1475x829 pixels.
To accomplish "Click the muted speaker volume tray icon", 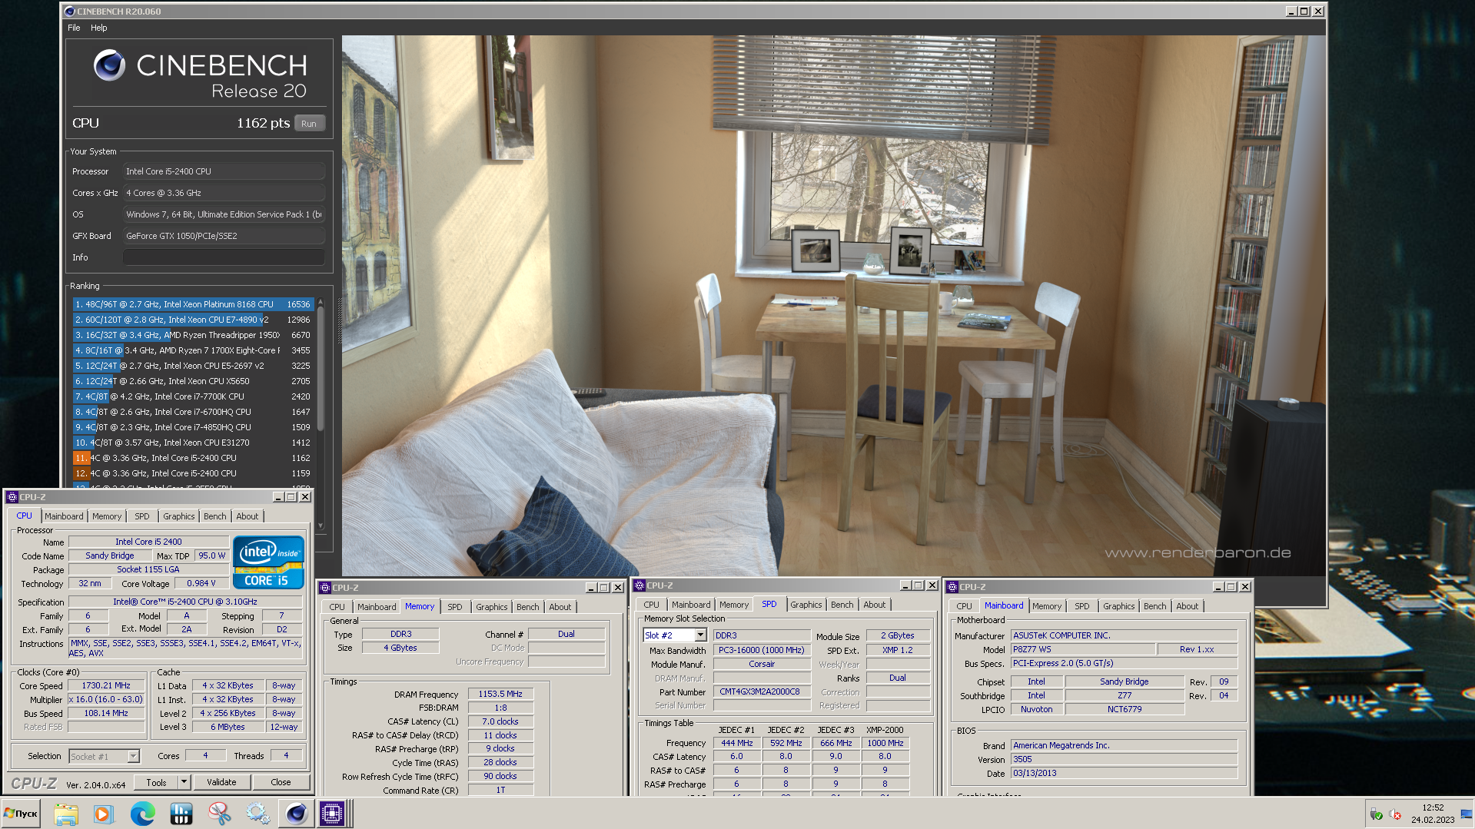I will (x=1395, y=814).
